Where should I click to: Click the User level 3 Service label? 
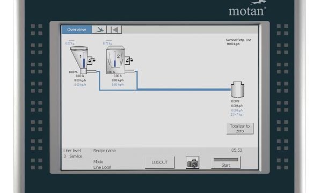pyautogui.click(x=73, y=153)
